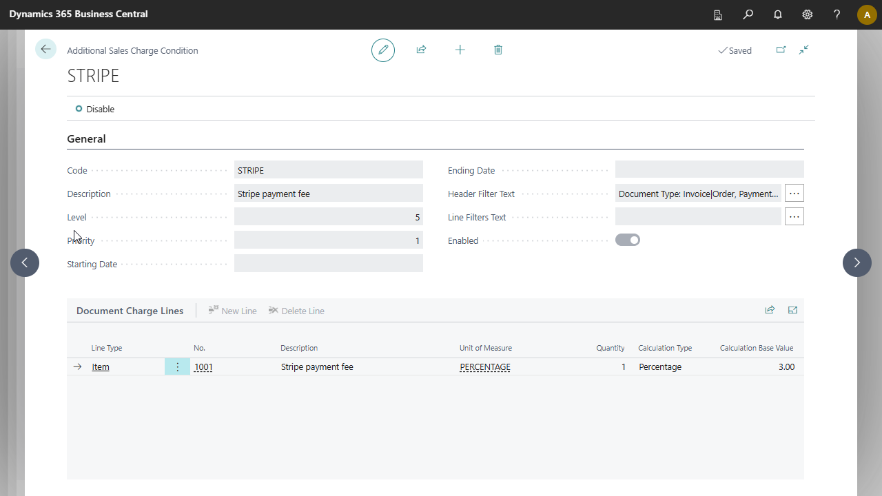The image size is (882, 496).
Task: Click the Line Type column header
Action: (x=107, y=348)
